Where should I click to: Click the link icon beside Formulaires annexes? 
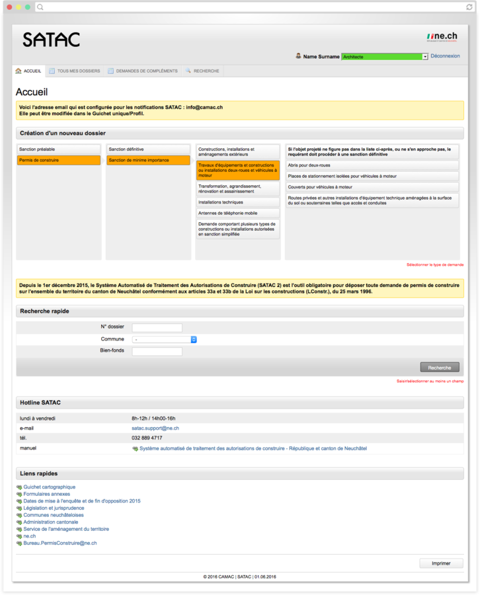coord(19,494)
